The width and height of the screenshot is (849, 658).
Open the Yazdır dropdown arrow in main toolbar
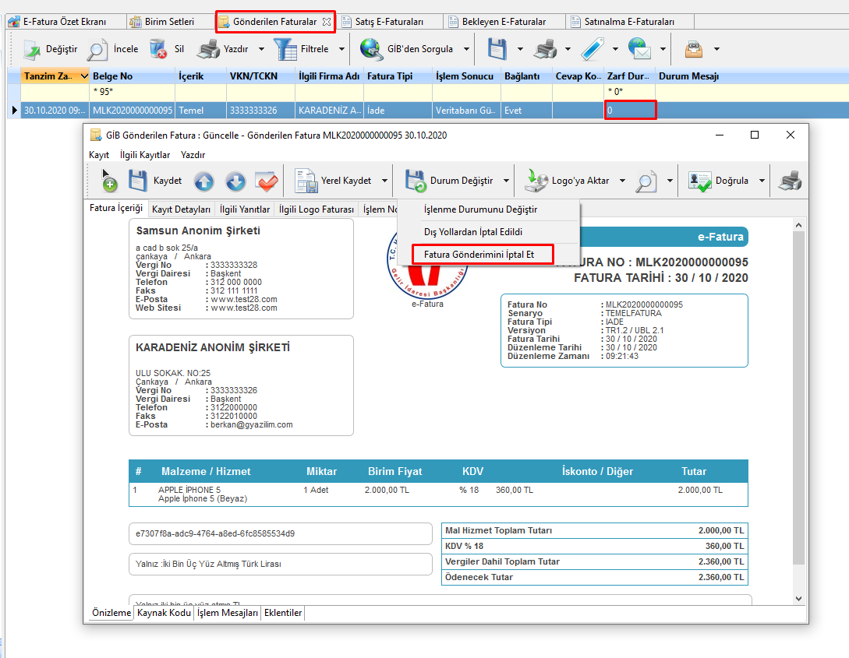262,50
